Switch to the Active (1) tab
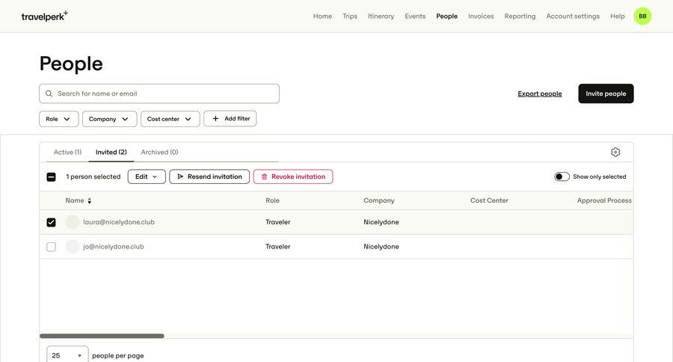This screenshot has width=673, height=362. click(x=67, y=152)
